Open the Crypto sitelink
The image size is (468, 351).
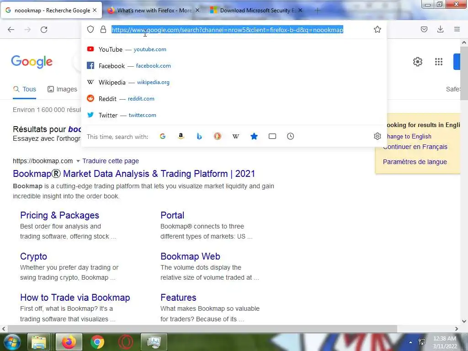[x=33, y=256]
